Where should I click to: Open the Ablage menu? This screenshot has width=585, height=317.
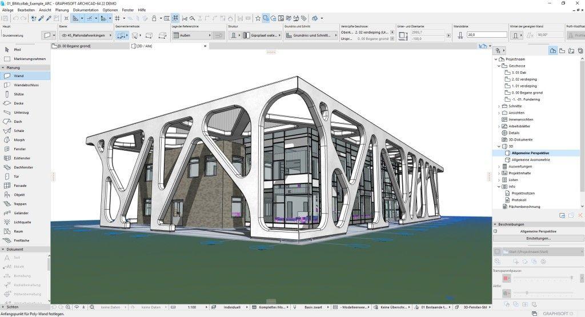pos(8,10)
